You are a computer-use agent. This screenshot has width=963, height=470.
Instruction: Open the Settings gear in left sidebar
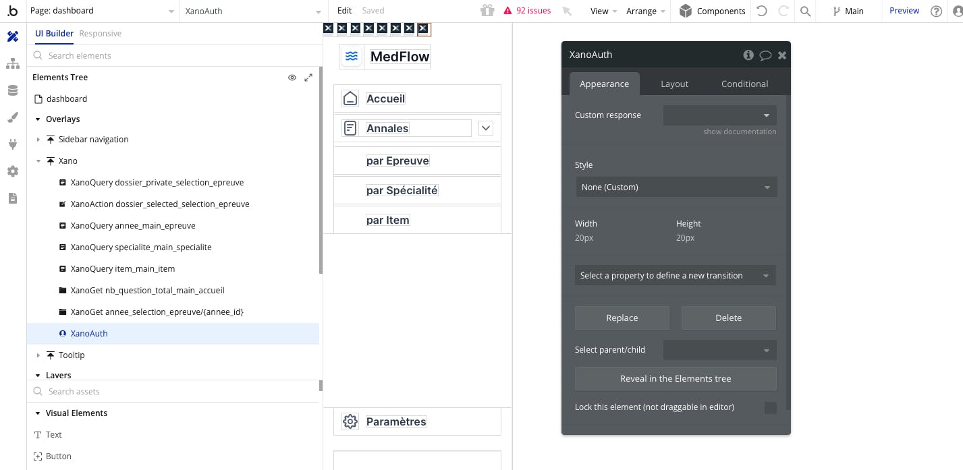[x=13, y=171]
